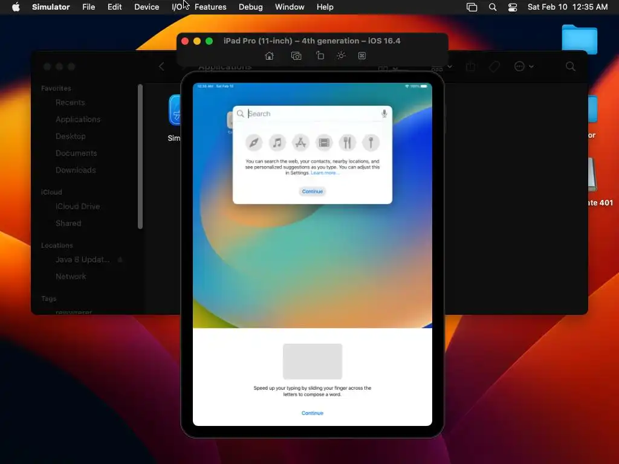Tap the Music note icon in Spotlight
619x464 pixels.
(277, 143)
